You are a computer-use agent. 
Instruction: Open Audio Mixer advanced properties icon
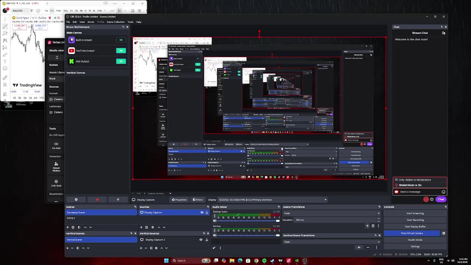214,248
